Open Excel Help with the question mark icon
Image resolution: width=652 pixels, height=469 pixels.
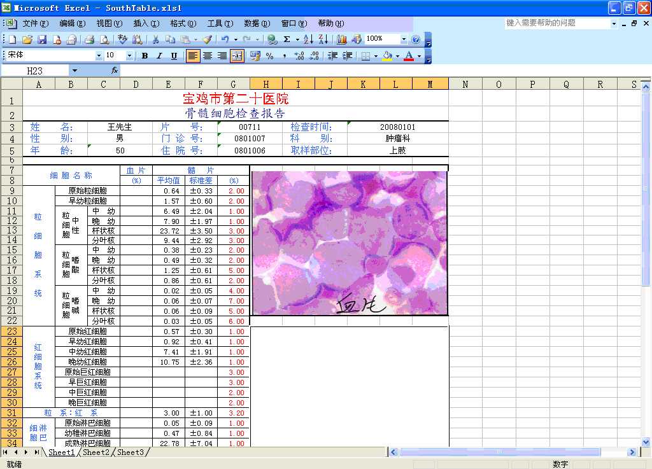[x=415, y=39]
